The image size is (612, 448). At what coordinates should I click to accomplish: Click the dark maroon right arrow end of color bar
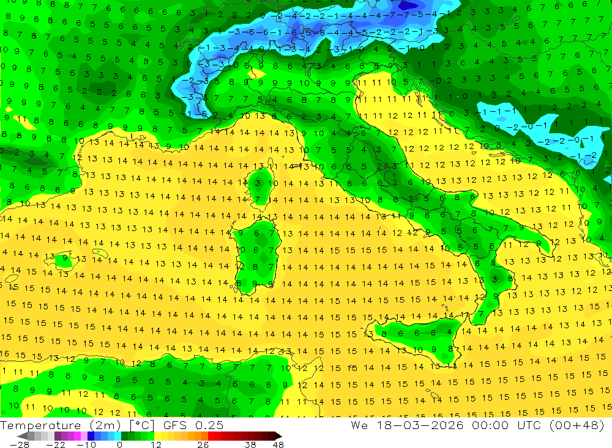[x=278, y=436]
